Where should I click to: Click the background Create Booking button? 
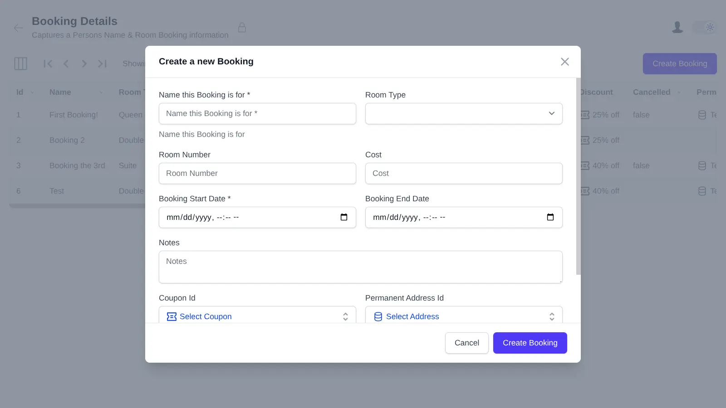[680, 63]
